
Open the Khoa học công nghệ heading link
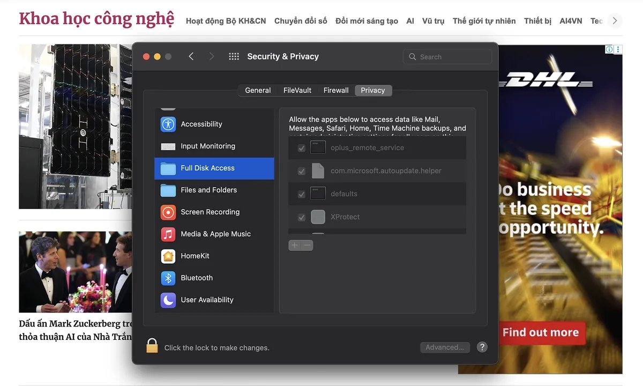pyautogui.click(x=96, y=18)
